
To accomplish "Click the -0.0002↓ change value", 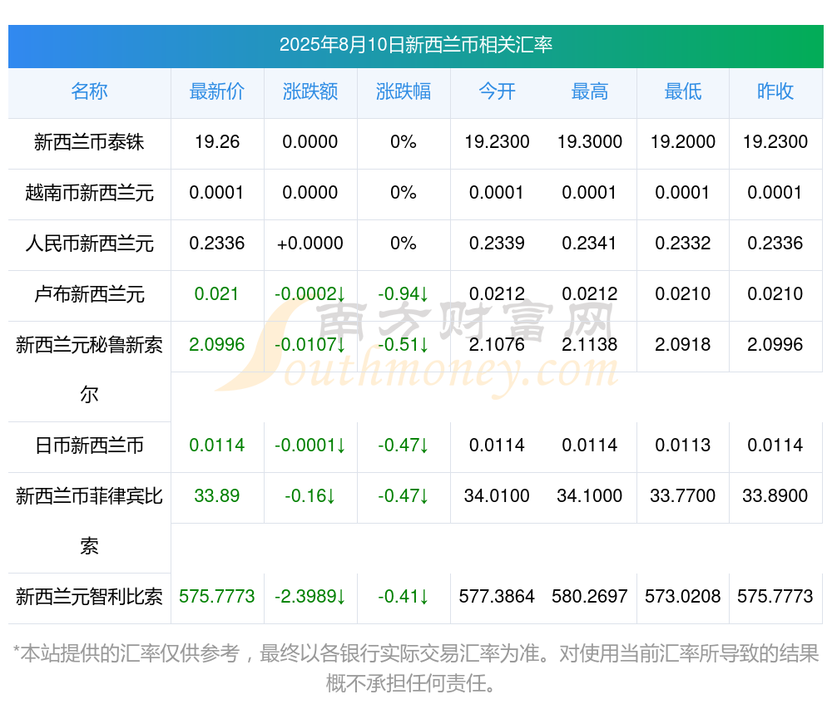I will click(x=310, y=294).
